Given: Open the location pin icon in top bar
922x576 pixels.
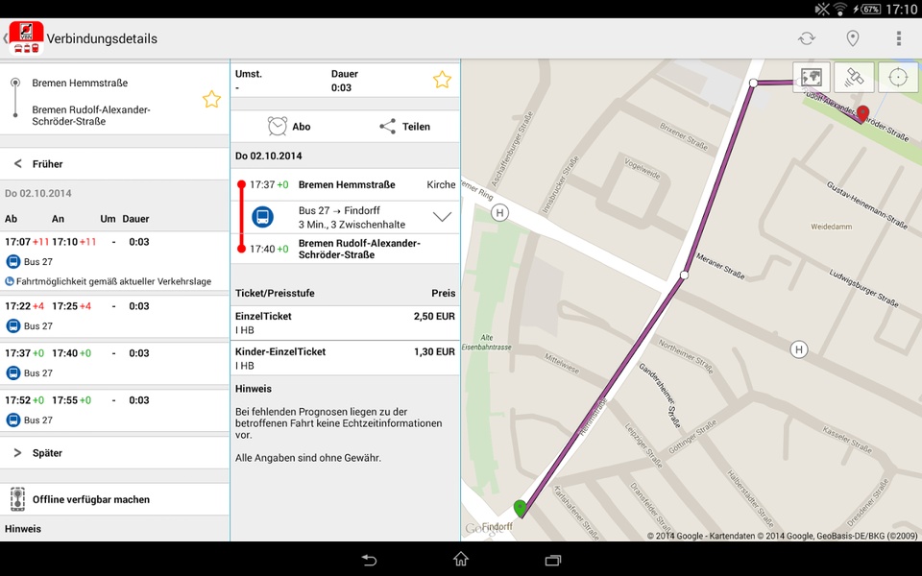Looking at the screenshot, I should coord(852,38).
